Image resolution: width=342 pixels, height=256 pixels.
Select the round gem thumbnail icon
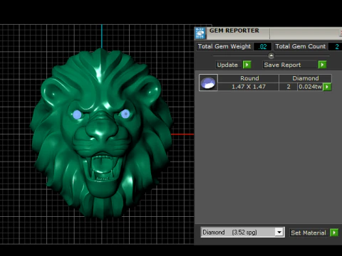coord(208,82)
